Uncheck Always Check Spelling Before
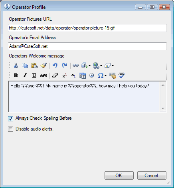This screenshot has height=188, width=174. click(10, 119)
